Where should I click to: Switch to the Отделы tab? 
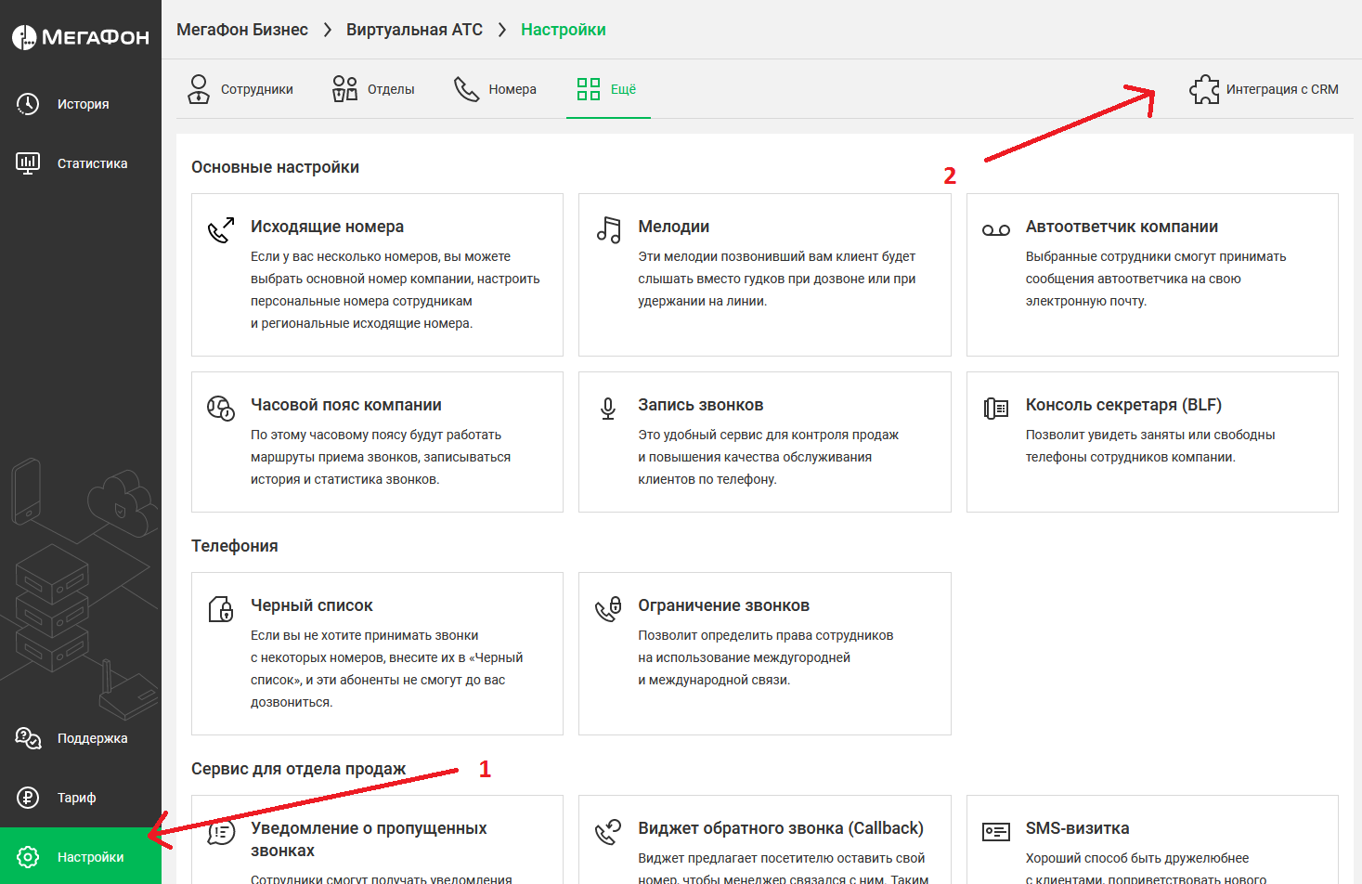(x=373, y=89)
